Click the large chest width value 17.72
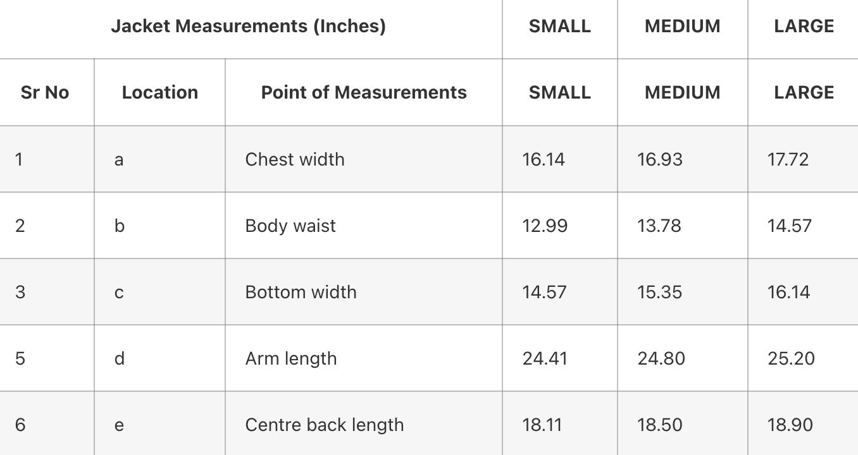This screenshot has height=455, width=858. (x=788, y=159)
